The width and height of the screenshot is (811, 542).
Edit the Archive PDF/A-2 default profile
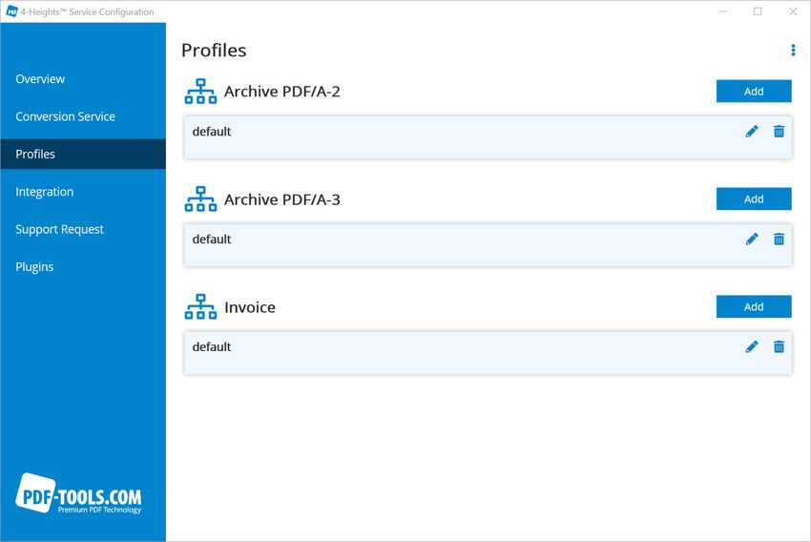click(752, 132)
